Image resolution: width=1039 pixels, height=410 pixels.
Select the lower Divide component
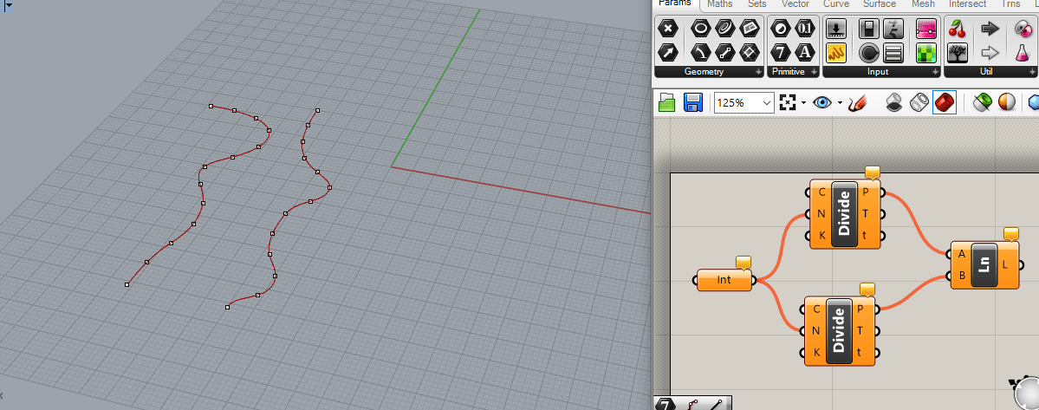click(840, 330)
